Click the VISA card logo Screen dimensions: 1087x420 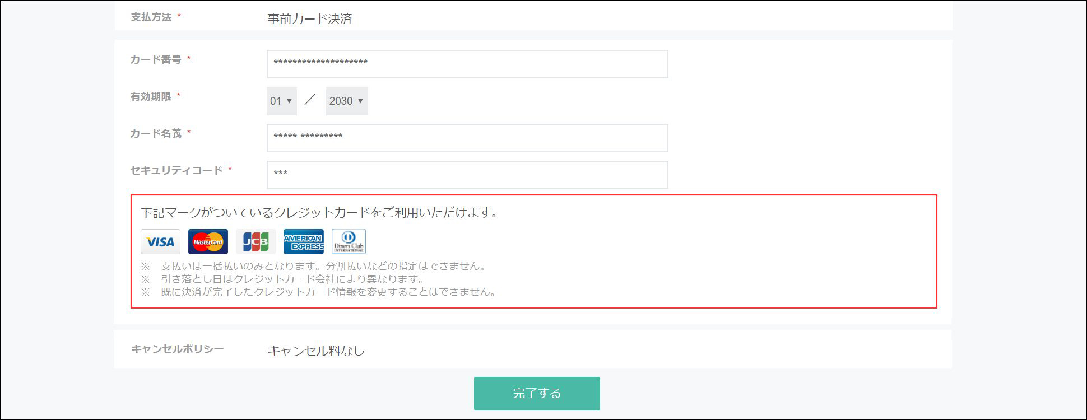160,241
